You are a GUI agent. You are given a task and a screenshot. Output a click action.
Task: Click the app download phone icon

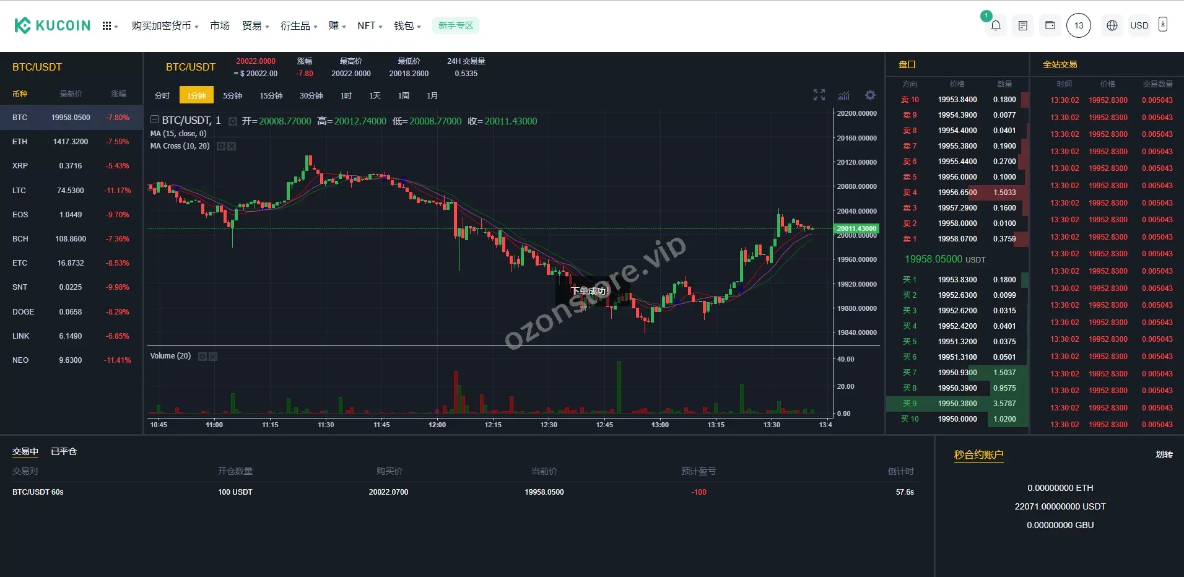tap(1163, 25)
